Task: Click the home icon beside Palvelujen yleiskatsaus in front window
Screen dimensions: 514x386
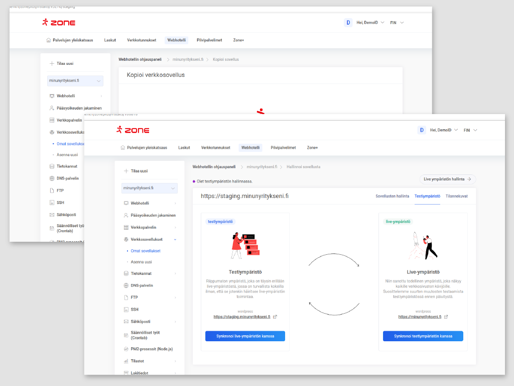Action: (122, 148)
